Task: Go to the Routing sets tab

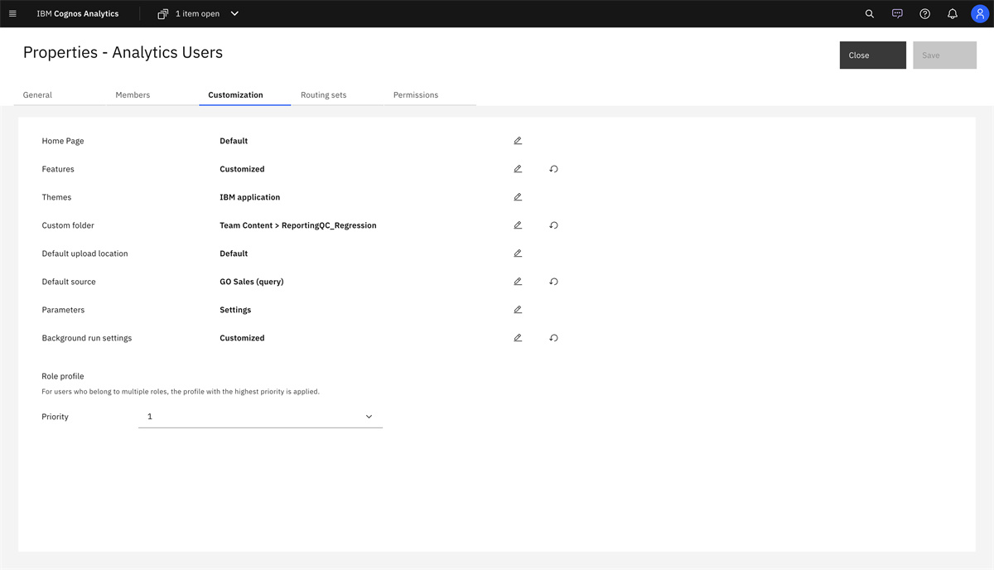Action: tap(324, 95)
